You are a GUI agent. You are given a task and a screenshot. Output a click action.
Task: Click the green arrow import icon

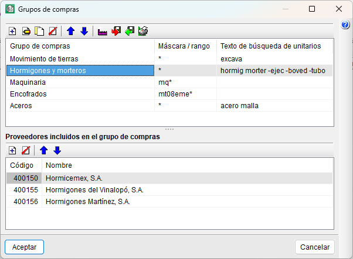coord(130,31)
